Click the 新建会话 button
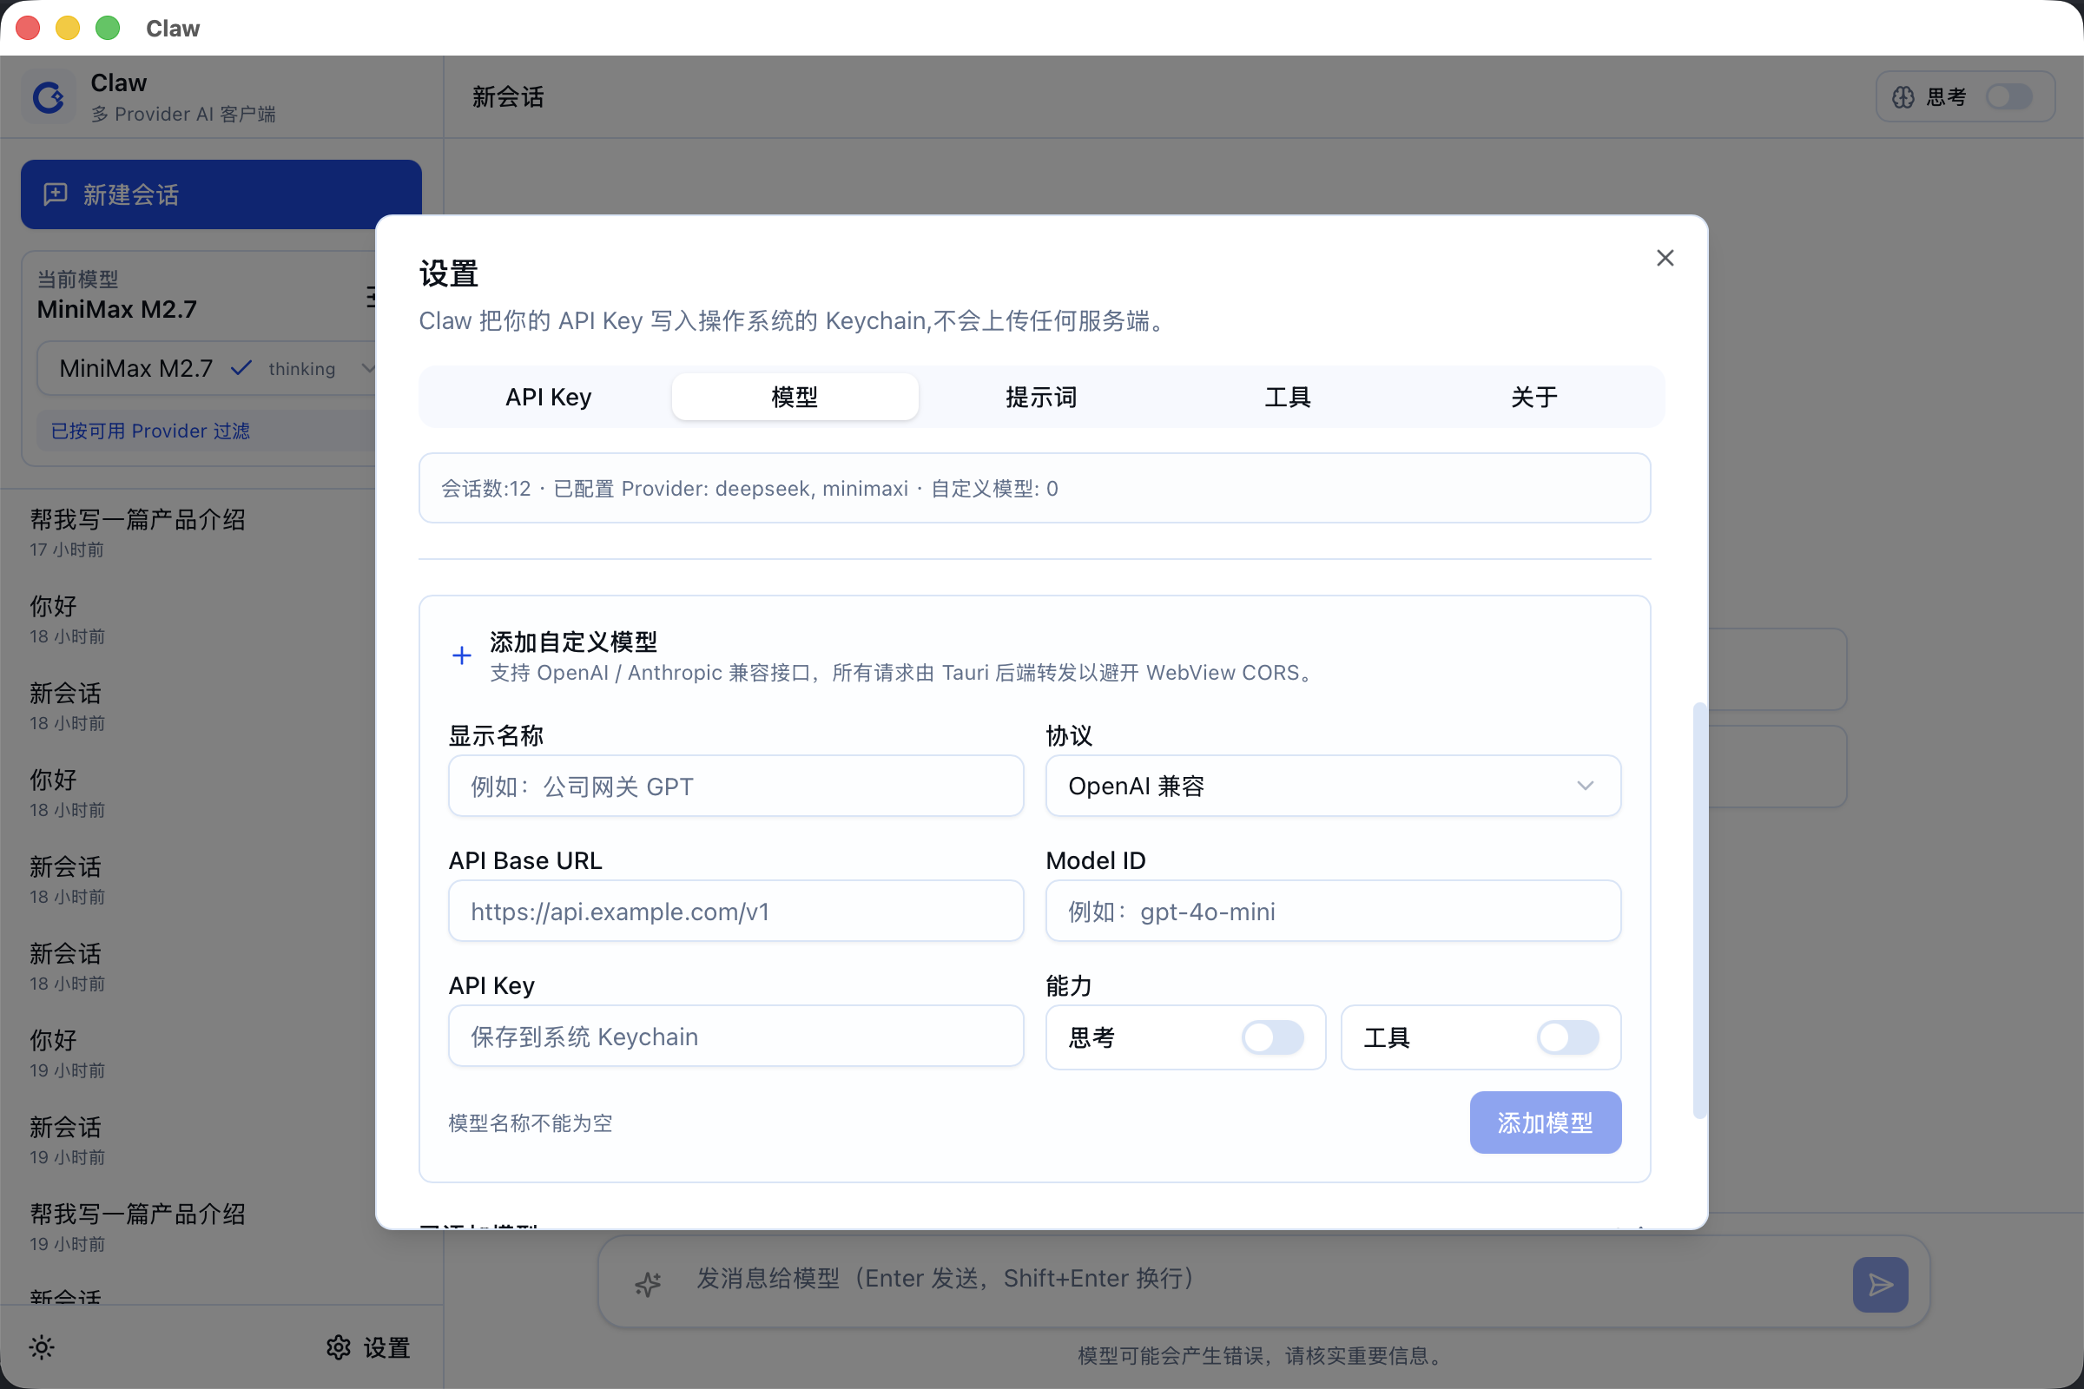Screen dimensions: 2084x1389 click(221, 194)
